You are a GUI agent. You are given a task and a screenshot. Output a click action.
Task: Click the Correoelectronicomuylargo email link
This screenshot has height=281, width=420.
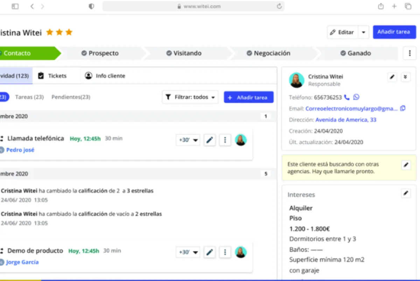351,109
